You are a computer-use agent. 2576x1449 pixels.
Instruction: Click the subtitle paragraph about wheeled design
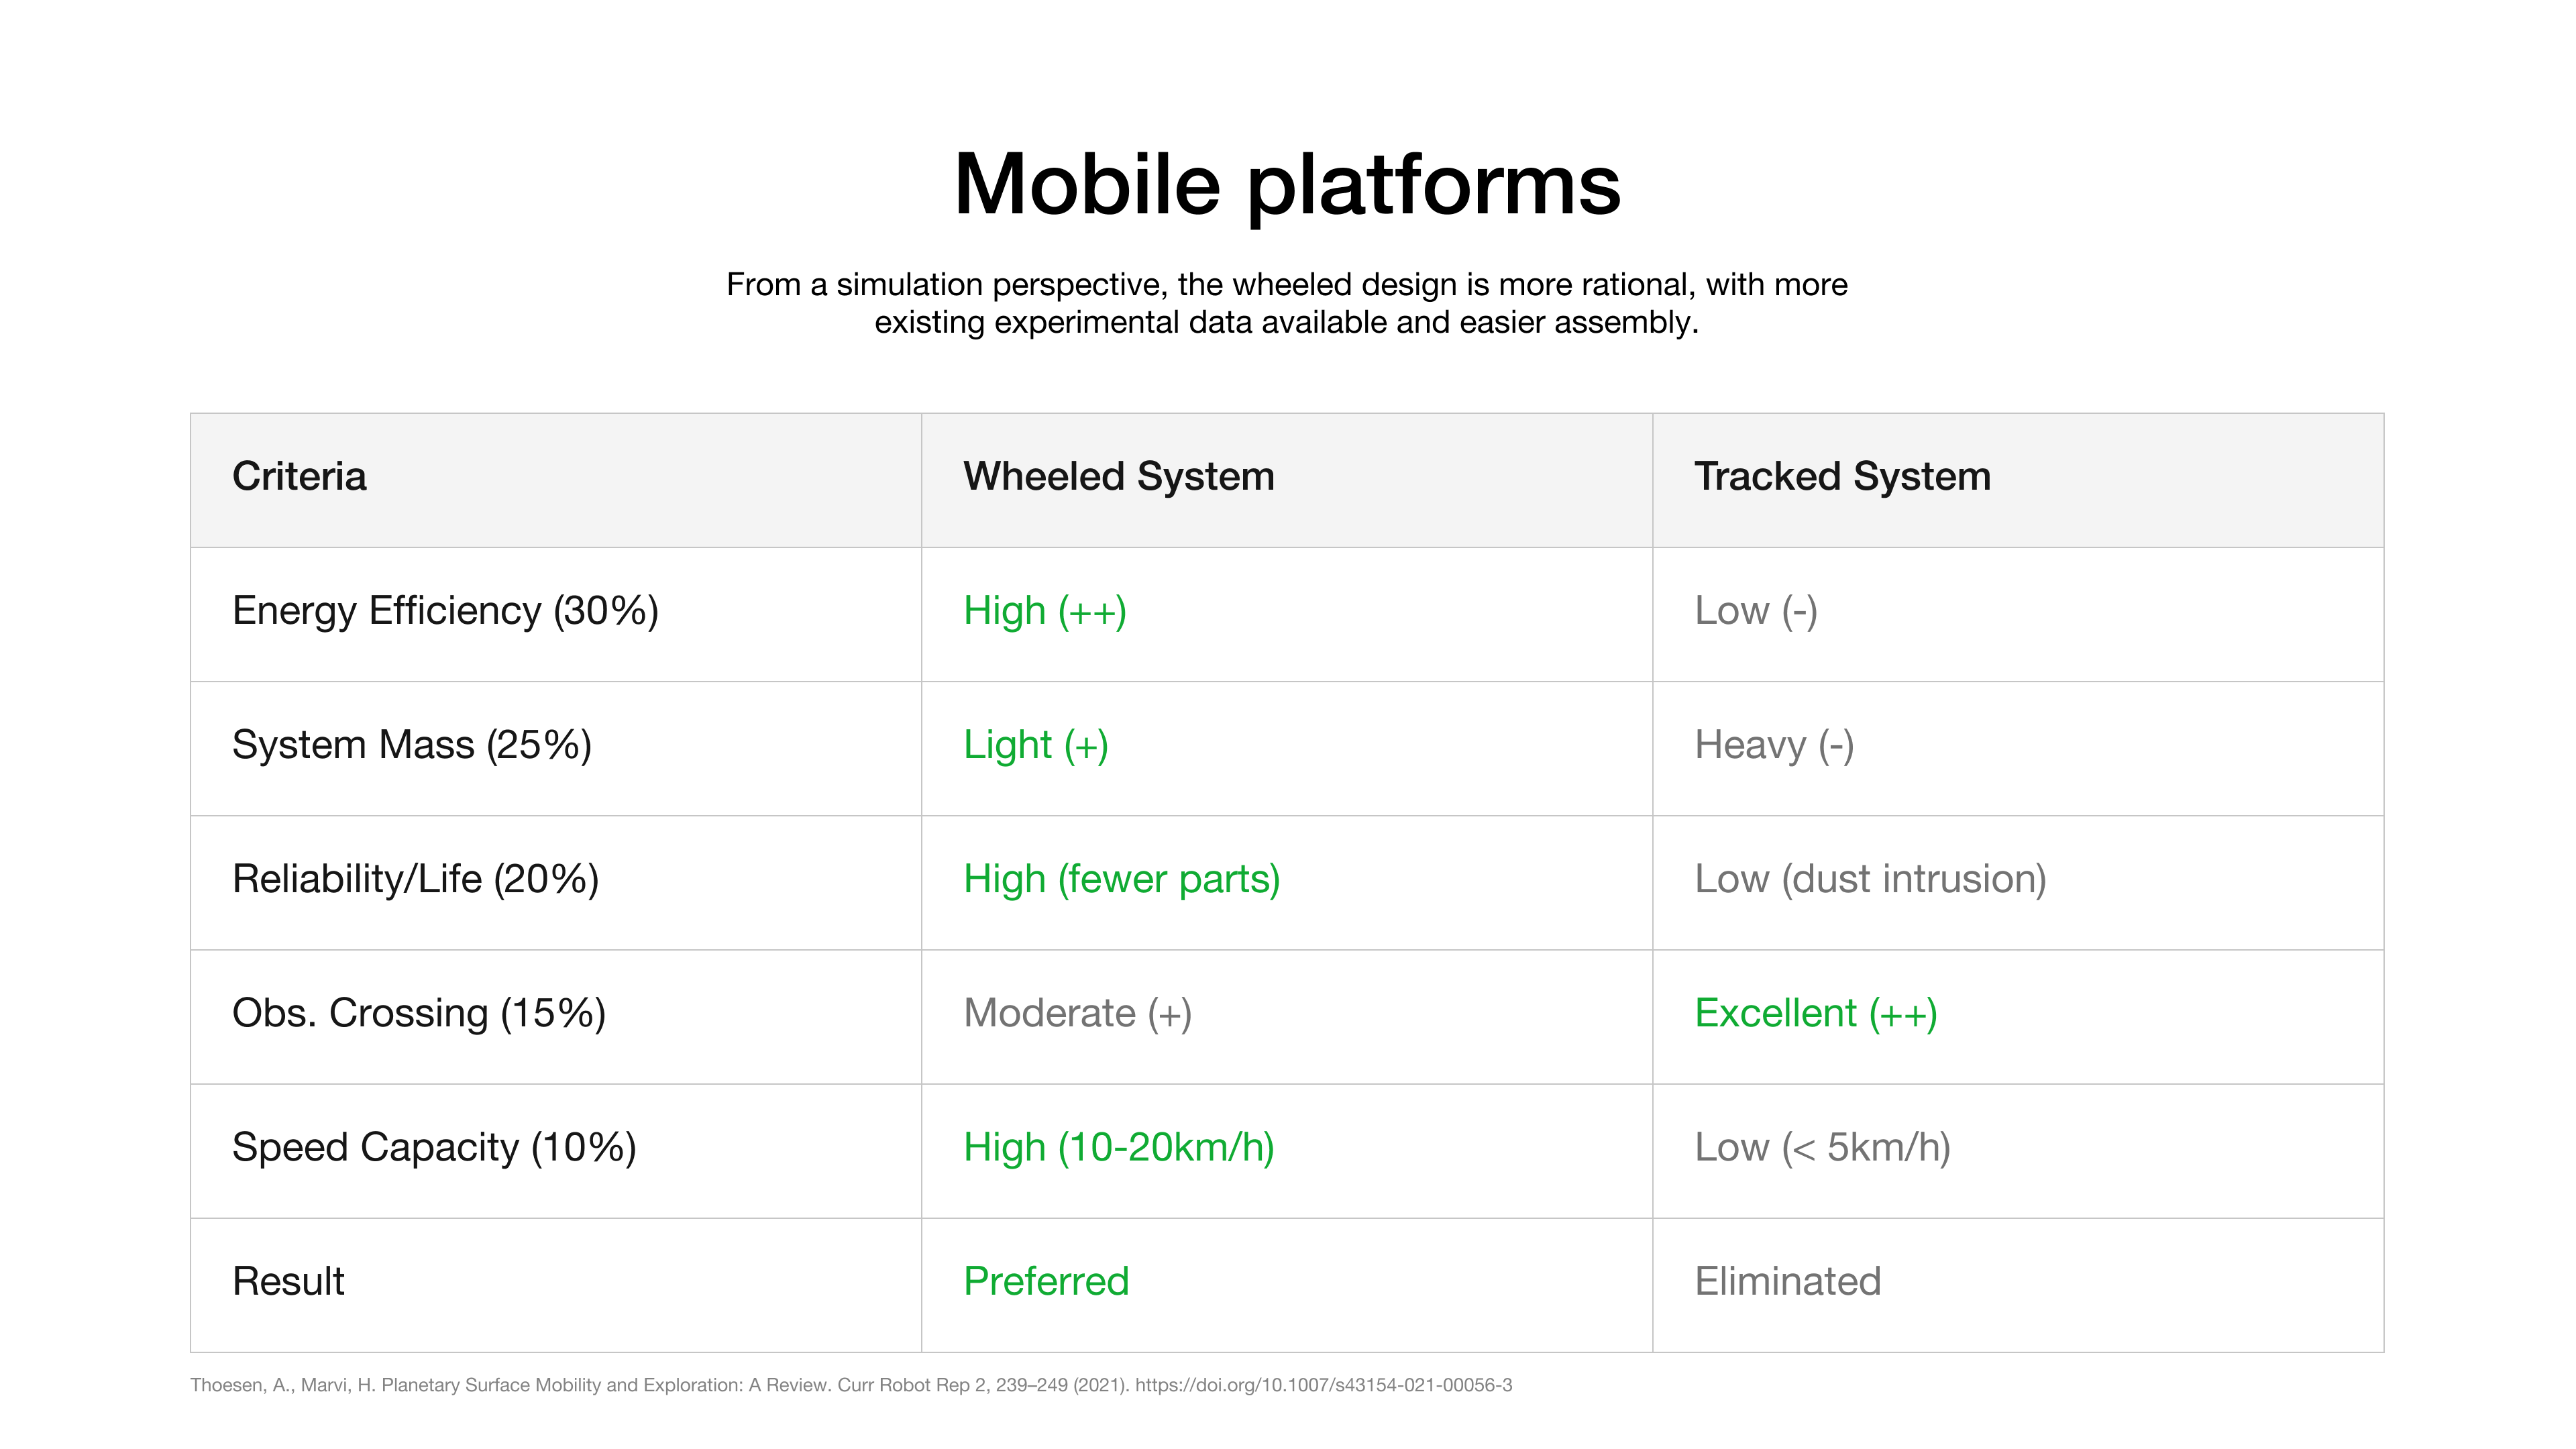(1287, 303)
